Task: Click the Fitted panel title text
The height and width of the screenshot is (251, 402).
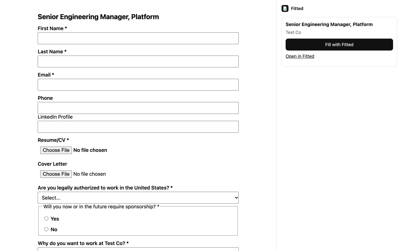Action: pyautogui.click(x=297, y=8)
